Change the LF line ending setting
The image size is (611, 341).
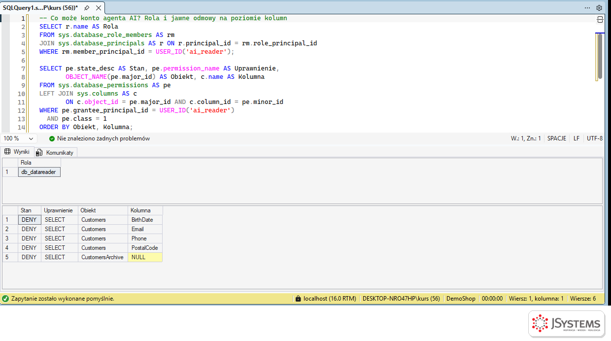click(577, 138)
